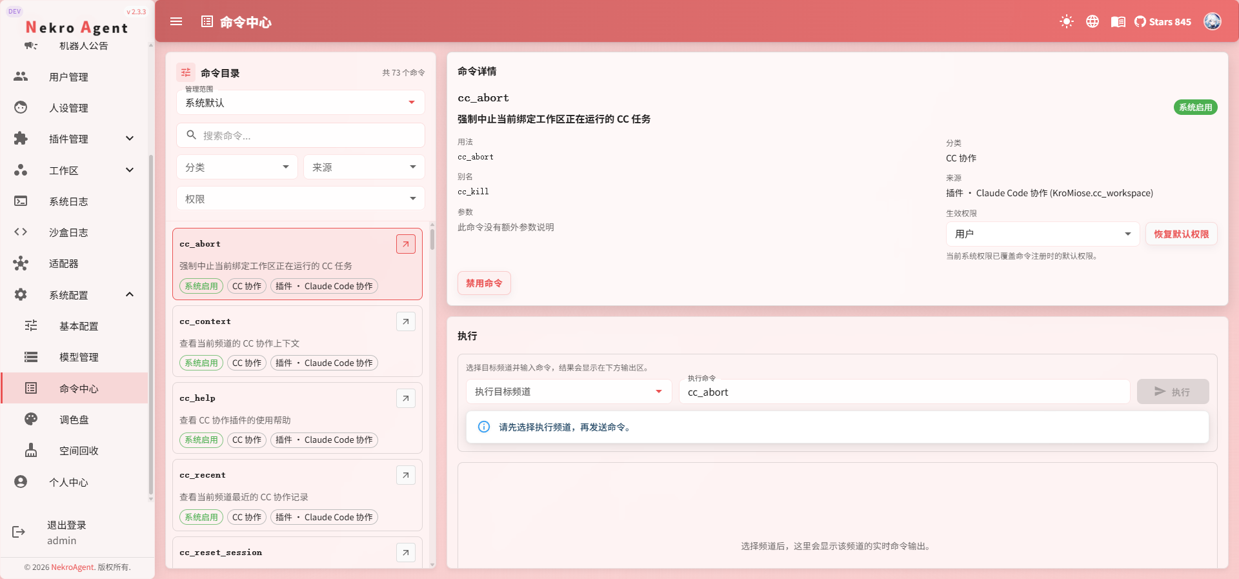Click the 禁用命令 button
Screen dimensions: 1239x579
coord(484,283)
